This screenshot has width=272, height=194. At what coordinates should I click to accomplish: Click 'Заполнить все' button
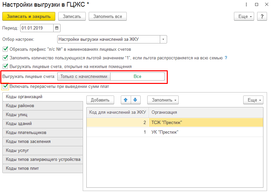point(108,16)
